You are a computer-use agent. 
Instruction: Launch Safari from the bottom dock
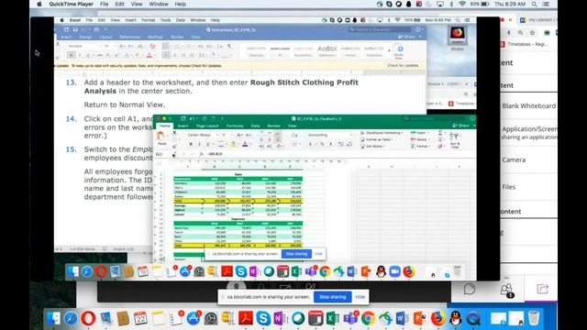(x=71, y=318)
